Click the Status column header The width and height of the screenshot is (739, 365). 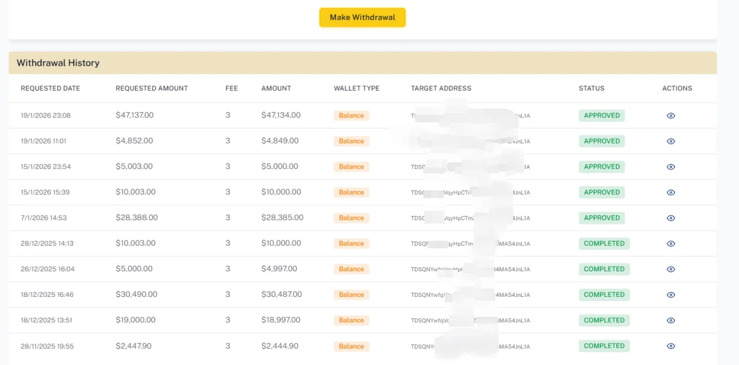[591, 88]
